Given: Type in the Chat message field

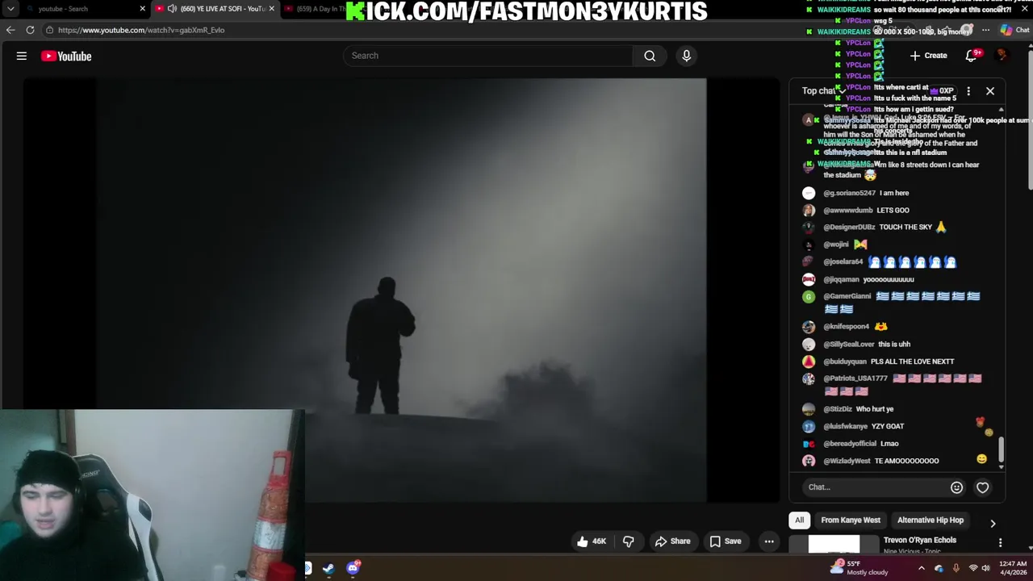Looking at the screenshot, I should [876, 487].
